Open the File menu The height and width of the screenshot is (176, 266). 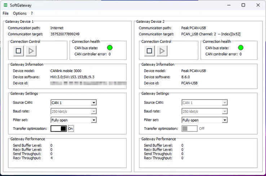tap(5, 13)
